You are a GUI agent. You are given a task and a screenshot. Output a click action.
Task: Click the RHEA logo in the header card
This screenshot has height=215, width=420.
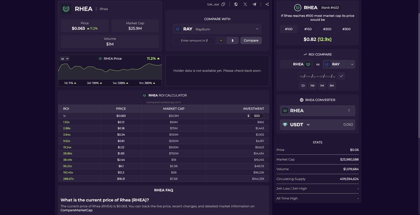click(66, 9)
